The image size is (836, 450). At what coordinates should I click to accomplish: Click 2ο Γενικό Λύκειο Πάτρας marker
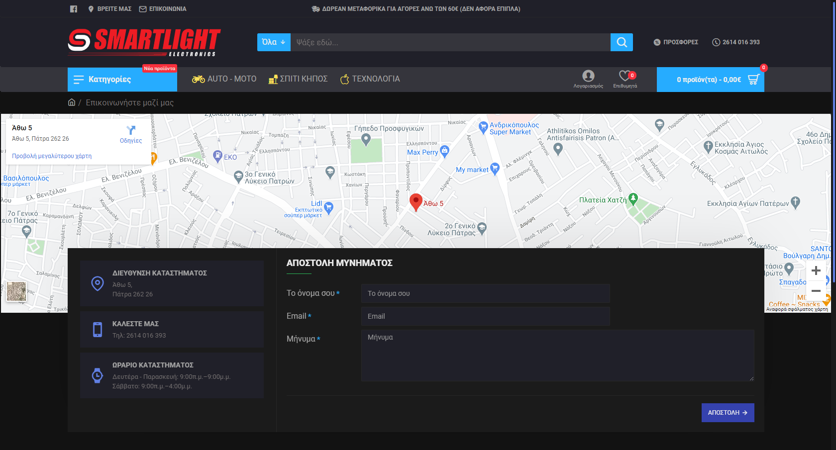(x=482, y=228)
